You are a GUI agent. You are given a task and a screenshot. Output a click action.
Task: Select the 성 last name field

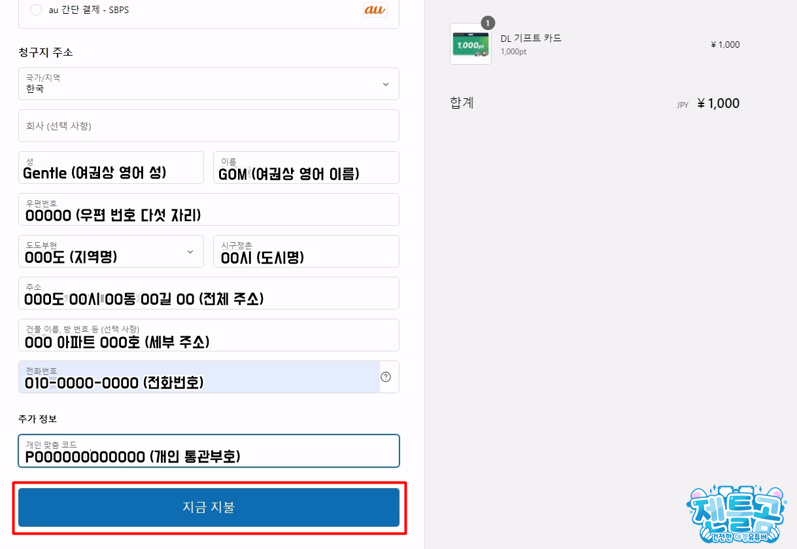coord(110,168)
